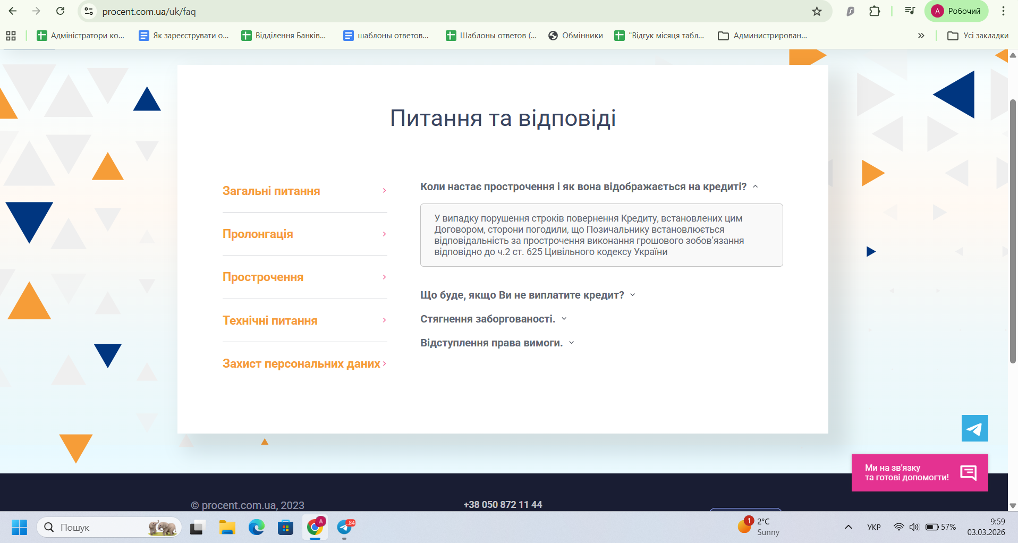The width and height of the screenshot is (1018, 543).
Task: Click © procent.com.ua, 2023 footer text
Action: pos(248,505)
